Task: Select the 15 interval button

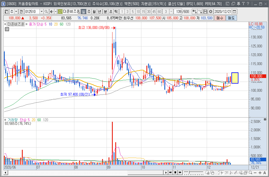Action: click(143, 12)
